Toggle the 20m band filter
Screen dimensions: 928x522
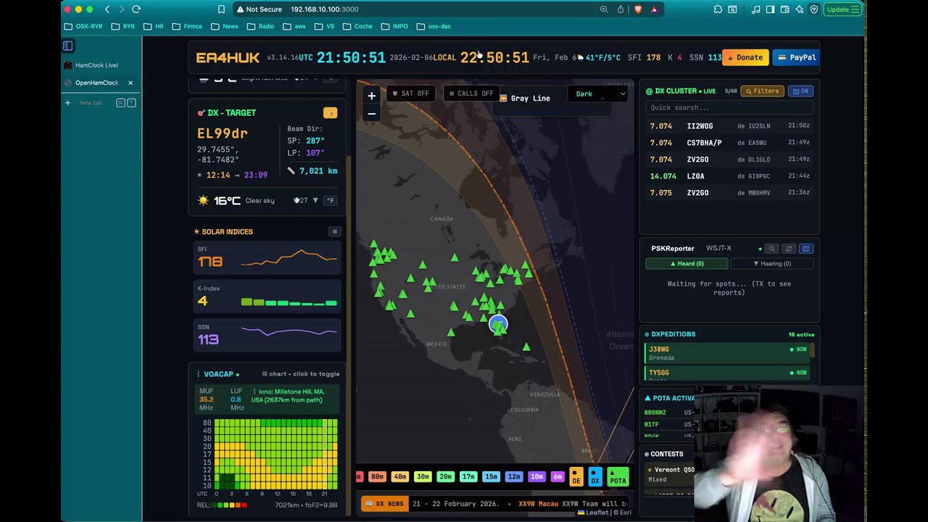(445, 476)
